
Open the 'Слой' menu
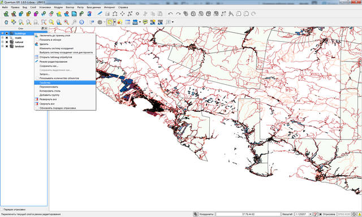click(x=33, y=7)
